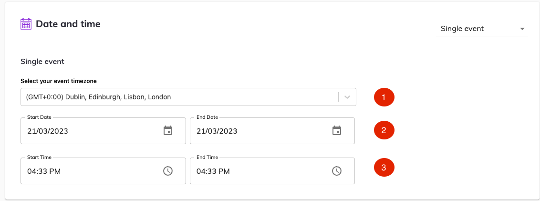Expand the timezone chevron arrow
540x201 pixels.
pos(347,97)
